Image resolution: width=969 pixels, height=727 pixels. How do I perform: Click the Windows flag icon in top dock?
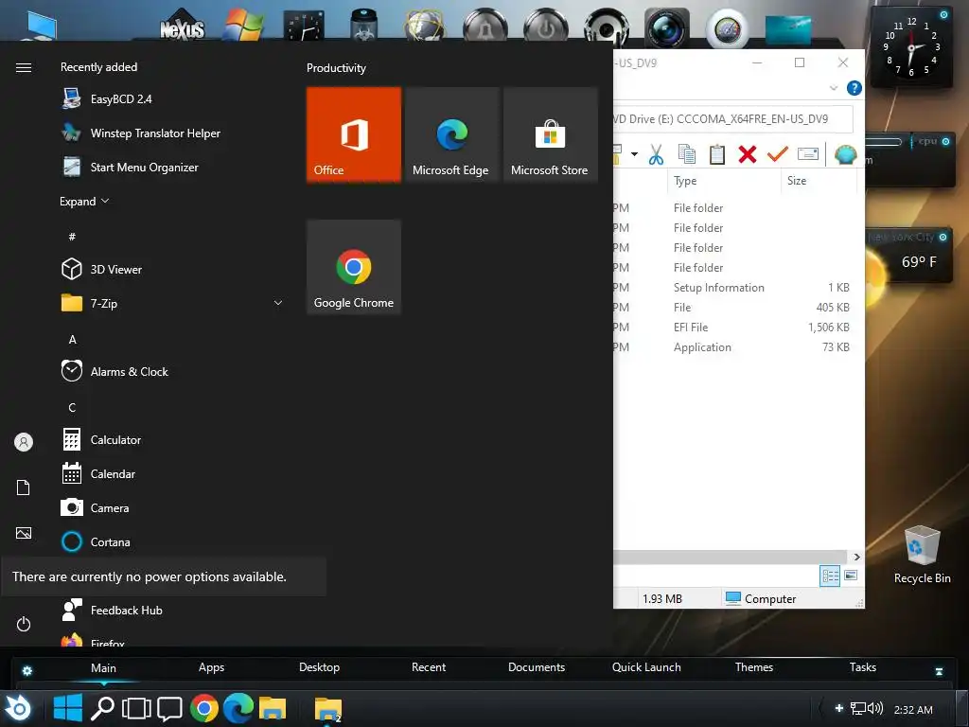tap(243, 26)
